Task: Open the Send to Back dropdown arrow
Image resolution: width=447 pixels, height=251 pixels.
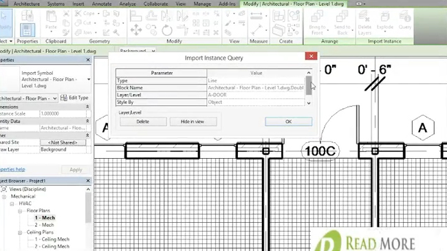Action: (x=353, y=30)
